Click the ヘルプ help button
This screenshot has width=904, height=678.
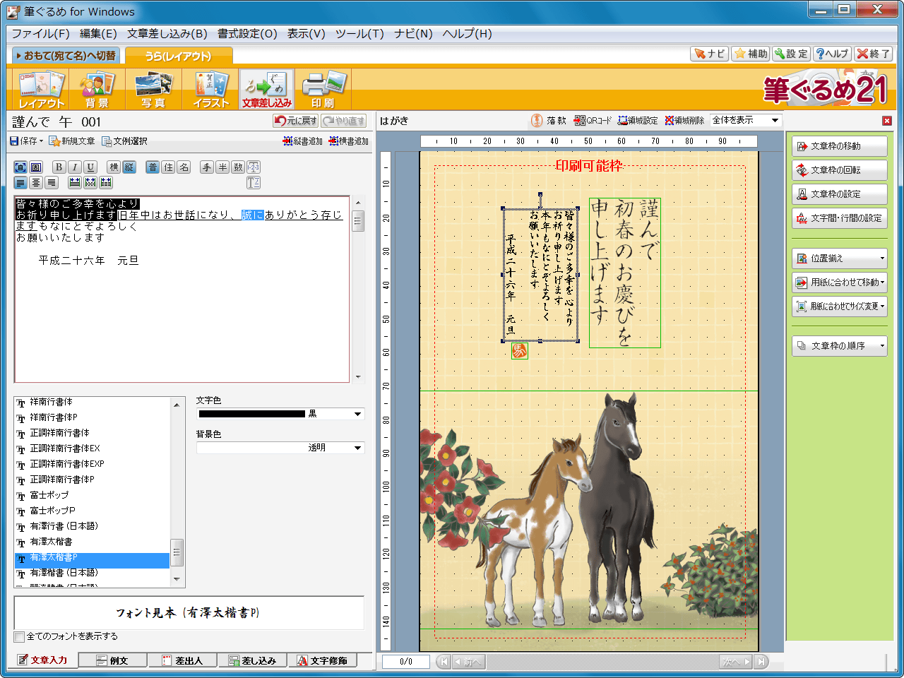(832, 54)
